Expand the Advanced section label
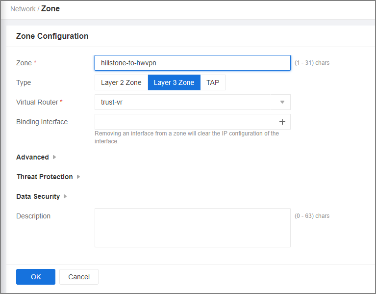This screenshot has height=294, width=376. 33,157
